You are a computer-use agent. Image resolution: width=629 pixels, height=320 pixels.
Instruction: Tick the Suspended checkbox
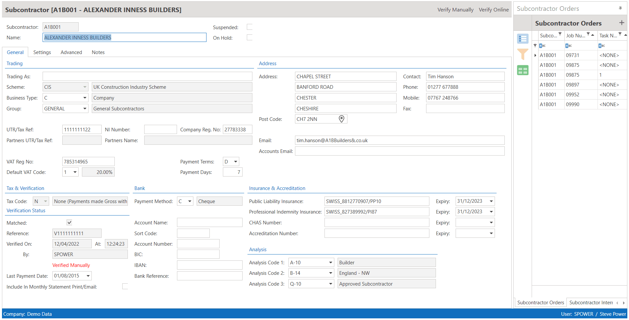249,27
